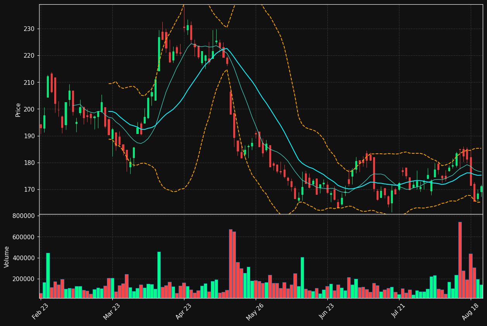Viewport: 487px width, 326px height.
Task: Click the 170 price axis label
Action: tap(29, 190)
